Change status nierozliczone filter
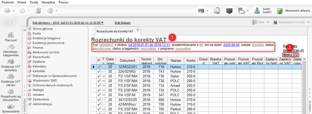Image resolution: width=312 pixels, height=114 pixels. pos(102,48)
